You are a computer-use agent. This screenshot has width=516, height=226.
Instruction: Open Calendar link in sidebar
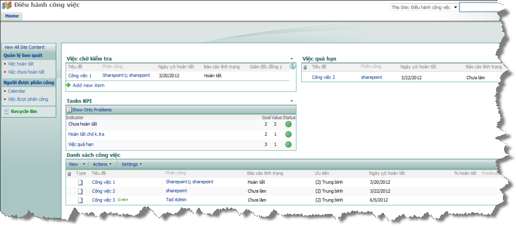[17, 91]
